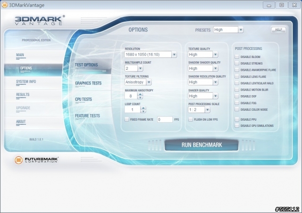Enable the Fixed Frame Rate checkbox

pyautogui.click(x=127, y=119)
